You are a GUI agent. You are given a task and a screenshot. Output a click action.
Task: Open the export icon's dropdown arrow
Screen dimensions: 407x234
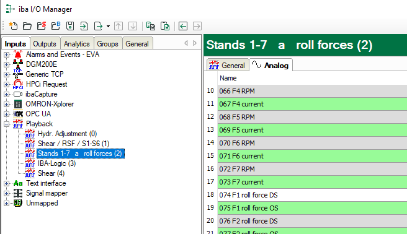[x=108, y=26]
